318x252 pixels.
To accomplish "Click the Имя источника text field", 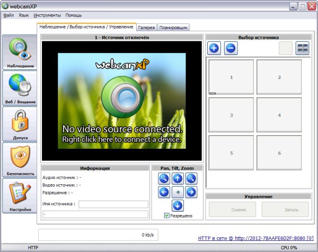I will pyautogui.click(x=113, y=204).
